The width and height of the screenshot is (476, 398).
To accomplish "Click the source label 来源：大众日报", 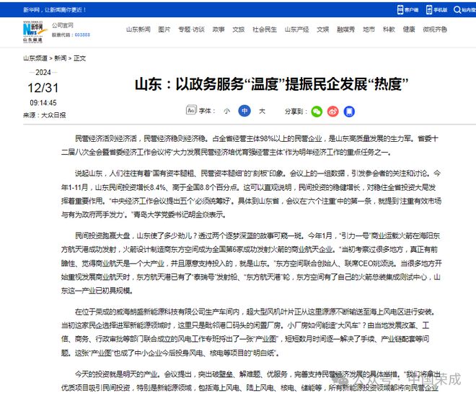I will (x=44, y=115).
